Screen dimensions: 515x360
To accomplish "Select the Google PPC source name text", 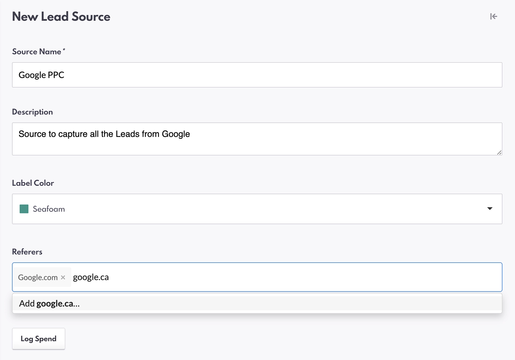I will click(x=41, y=75).
